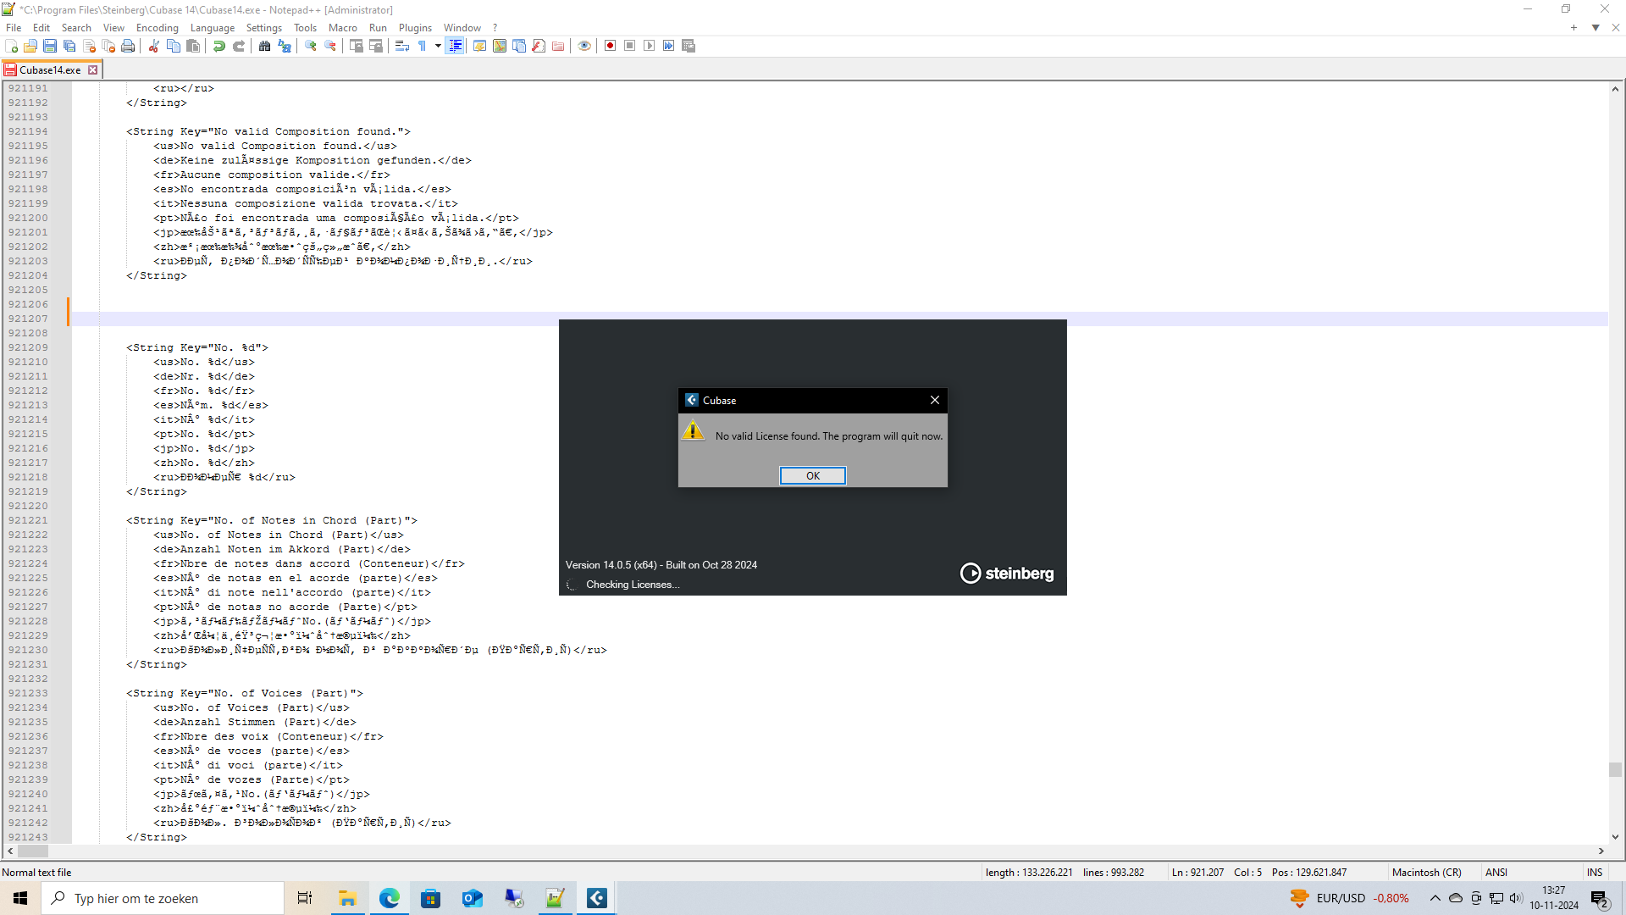1626x915 pixels.
Task: Open a file using the Open folder icon
Action: click(30, 46)
